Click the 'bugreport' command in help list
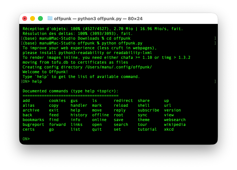 [33, 125]
